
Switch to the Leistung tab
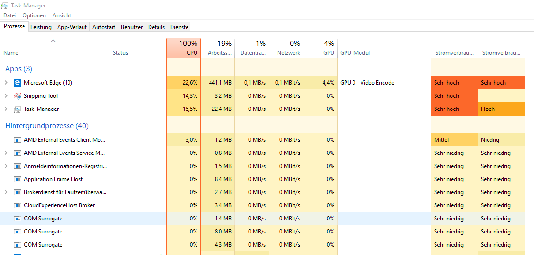point(41,27)
